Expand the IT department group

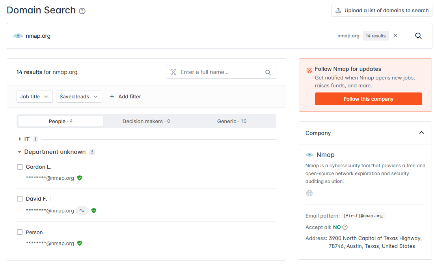click(20, 139)
